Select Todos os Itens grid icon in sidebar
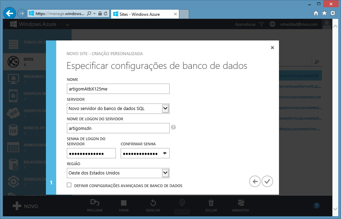Viewport: 341px width, 219px height. (x=13, y=44)
